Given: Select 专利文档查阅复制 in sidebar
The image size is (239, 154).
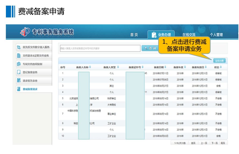Looking at the screenshot, I should [34, 64].
